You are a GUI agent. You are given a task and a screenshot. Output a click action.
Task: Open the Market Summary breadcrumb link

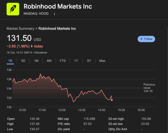point(20,29)
